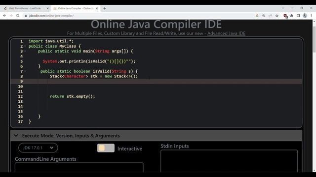The width and height of the screenshot is (316, 177).
Task: Click line number 14 in the gutter
Action: click(x=20, y=107)
